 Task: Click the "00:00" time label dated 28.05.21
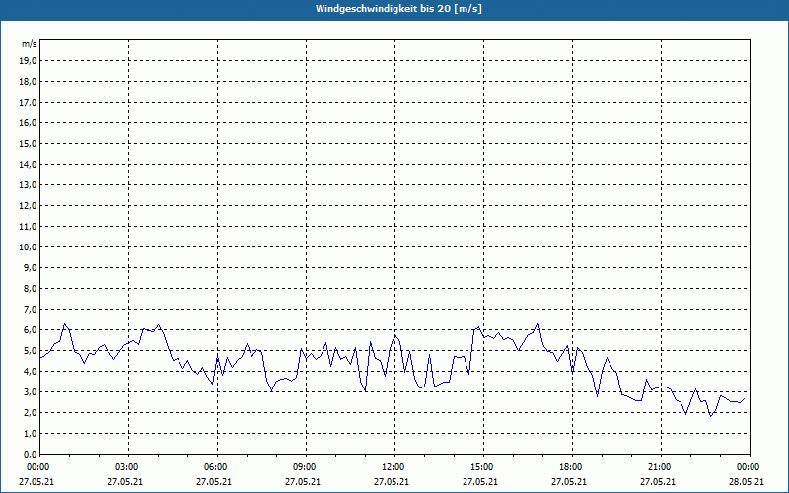[x=748, y=467]
